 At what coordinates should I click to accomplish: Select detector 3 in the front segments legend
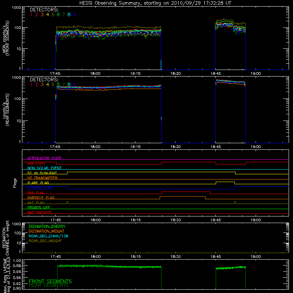(x=42, y=15)
